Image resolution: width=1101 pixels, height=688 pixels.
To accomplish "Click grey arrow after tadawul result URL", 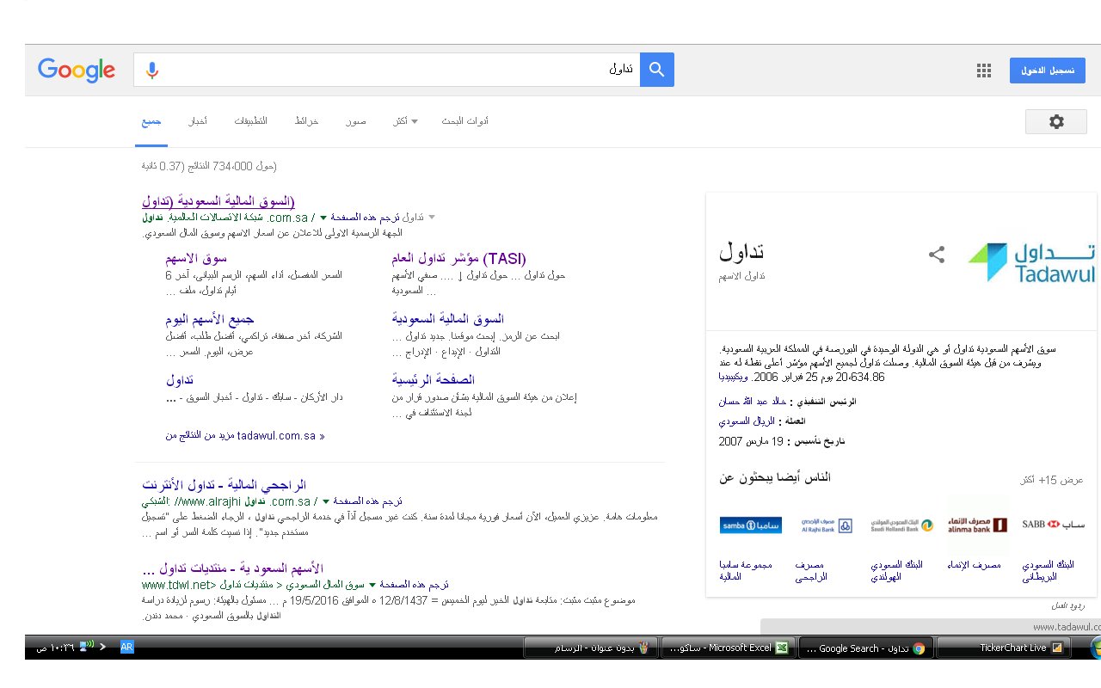I will click(432, 218).
